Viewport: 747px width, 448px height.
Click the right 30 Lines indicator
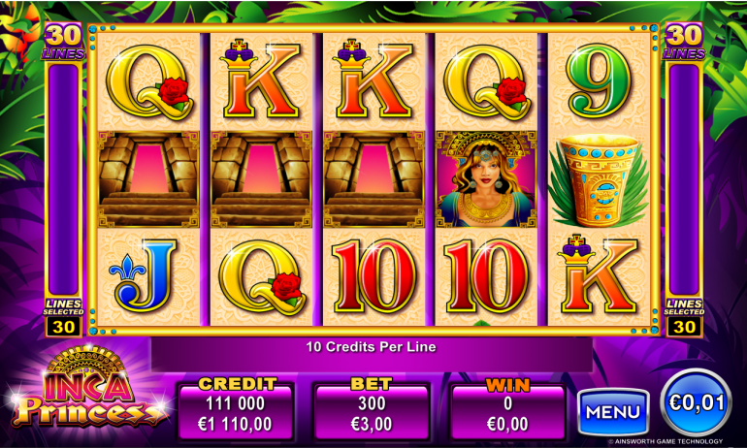pyautogui.click(x=684, y=42)
